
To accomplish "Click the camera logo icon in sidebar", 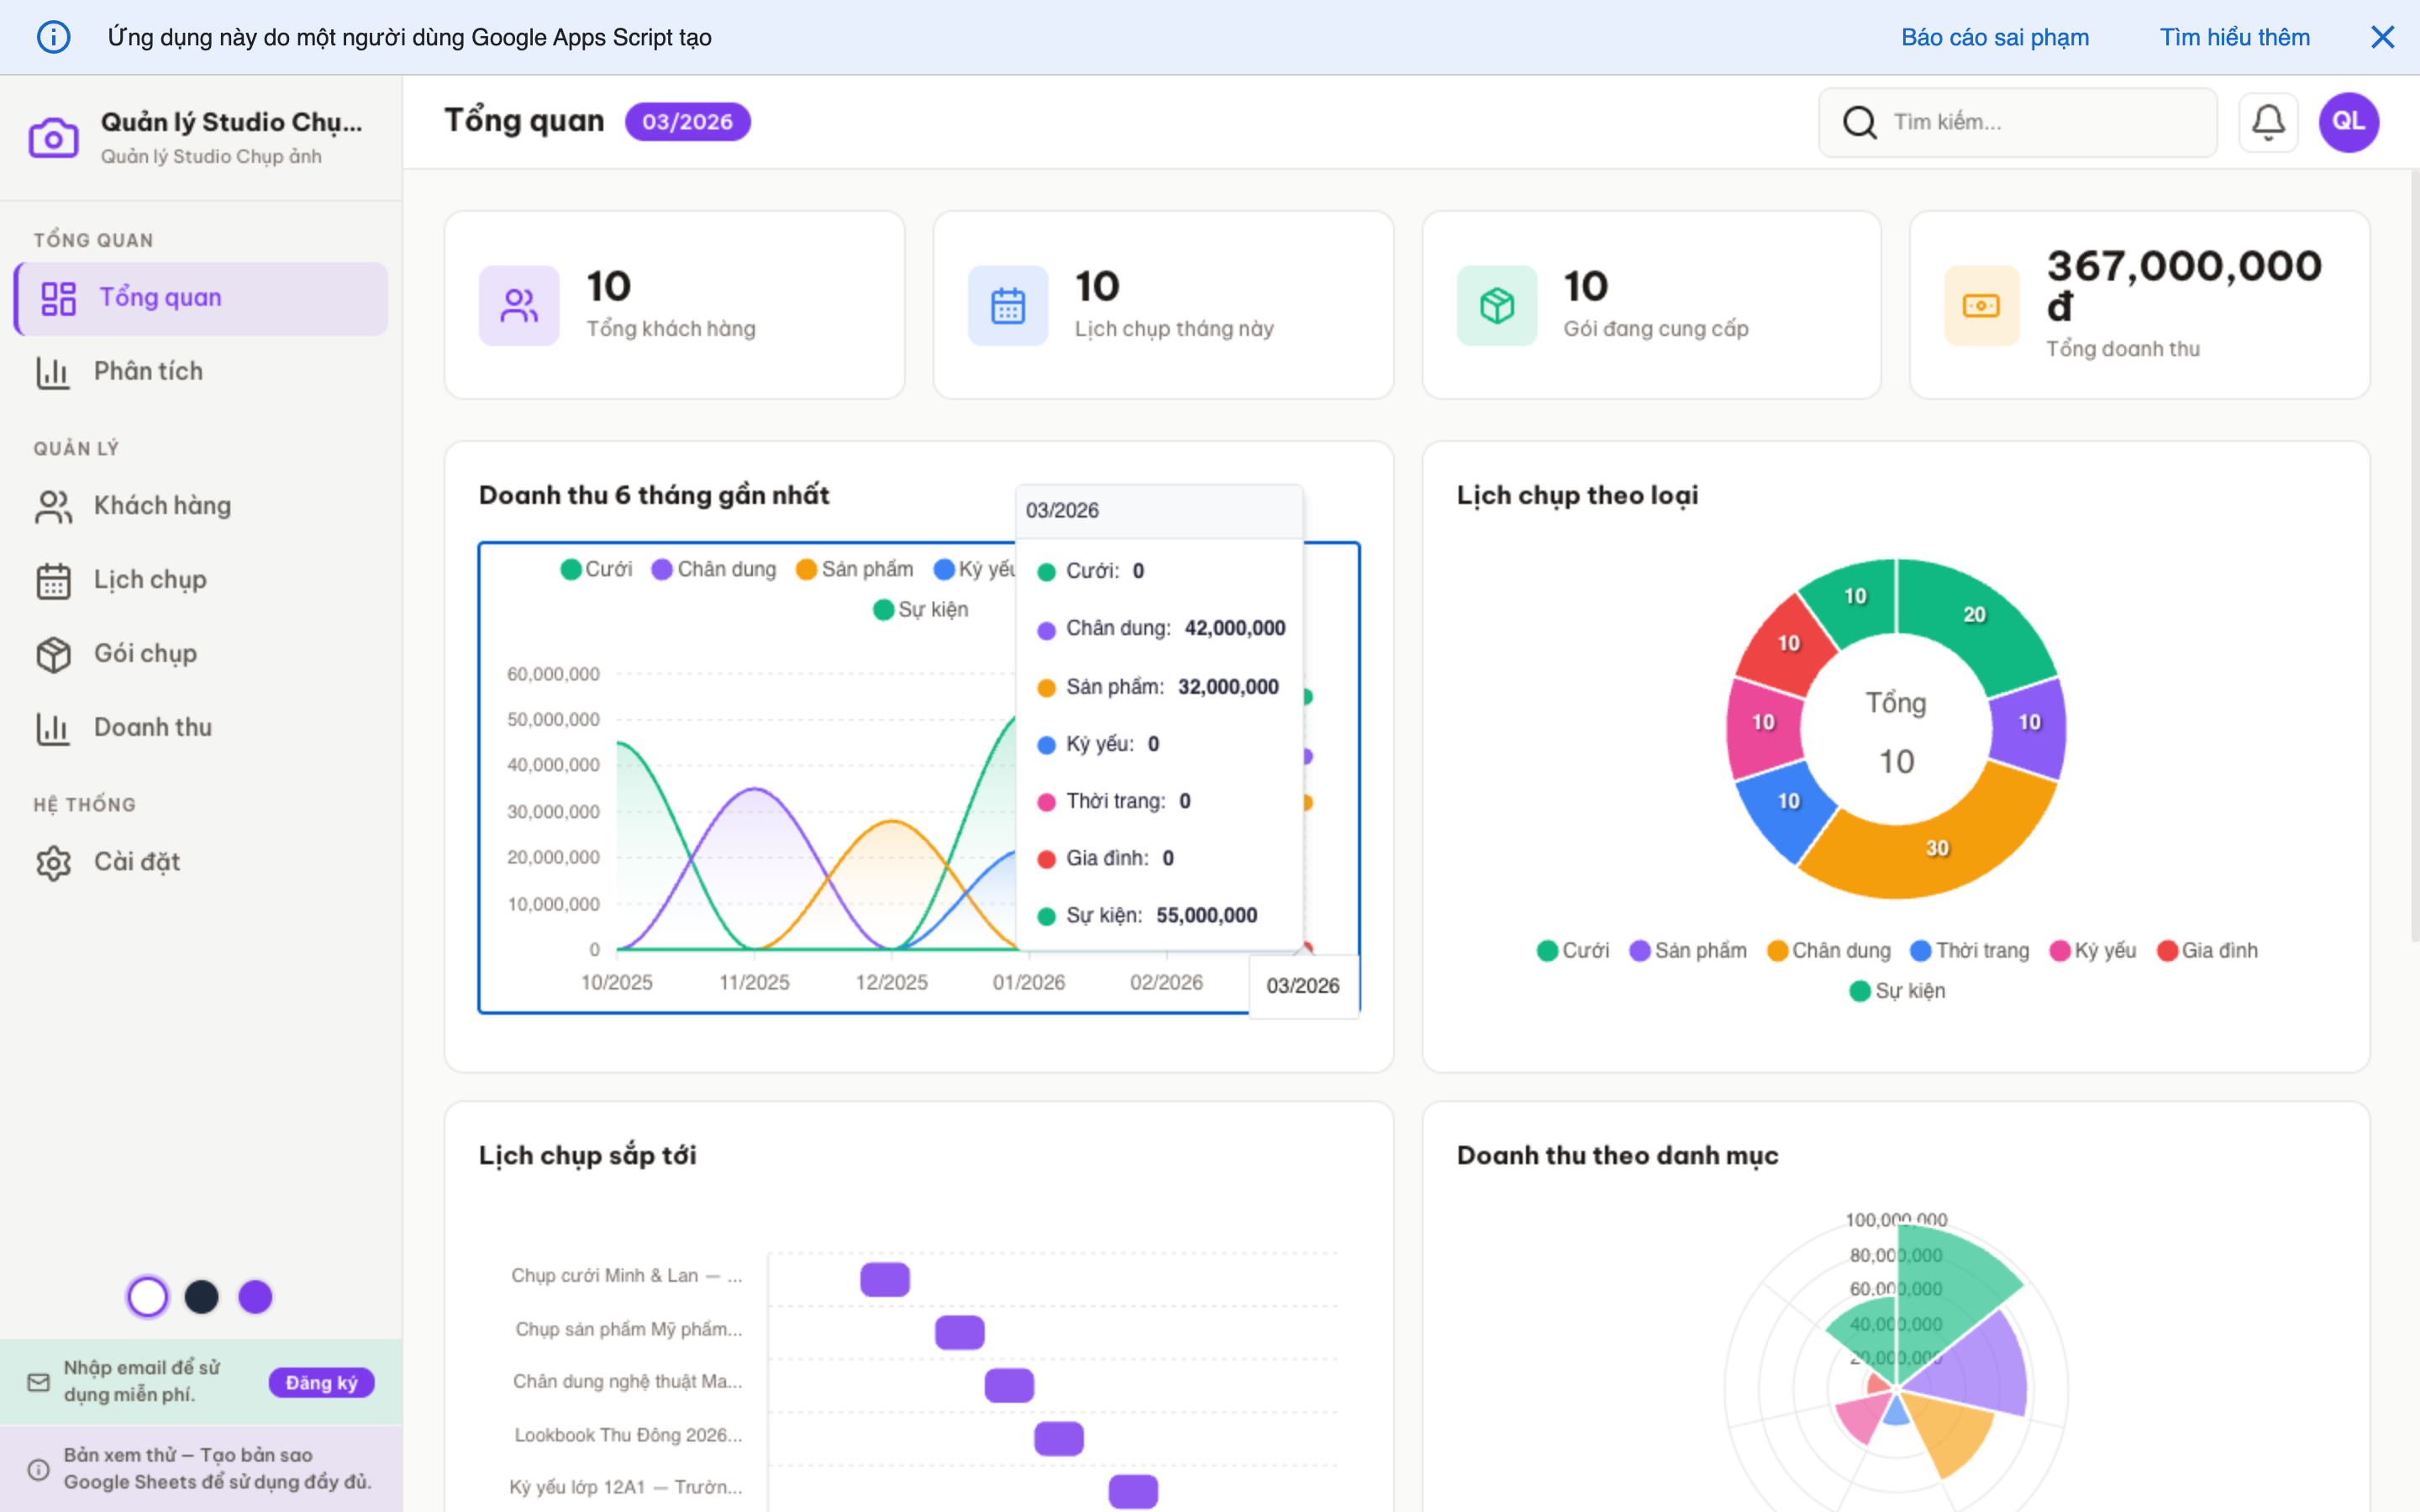I will coord(53,138).
